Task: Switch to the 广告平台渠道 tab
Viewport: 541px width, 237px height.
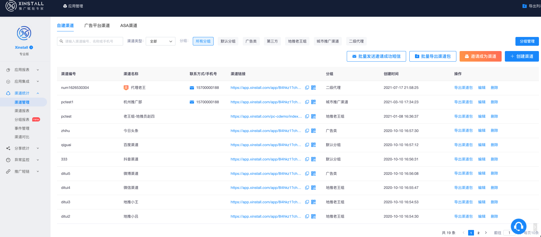Action: 97,26
